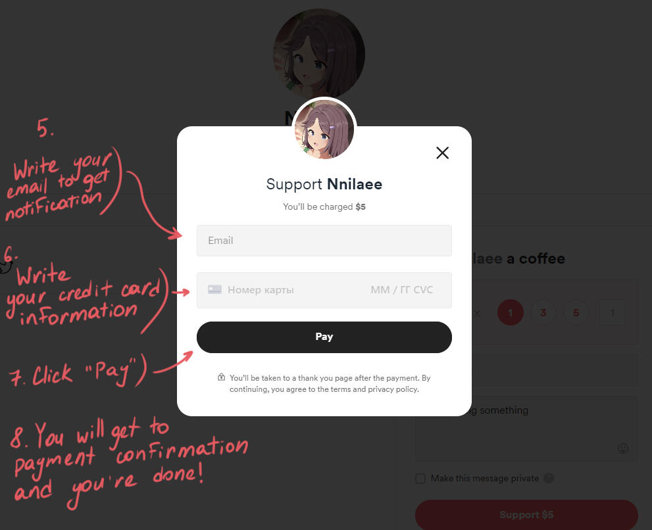The height and width of the screenshot is (530, 652).
Task: Click the 'Say something' message text area
Action: (526, 429)
